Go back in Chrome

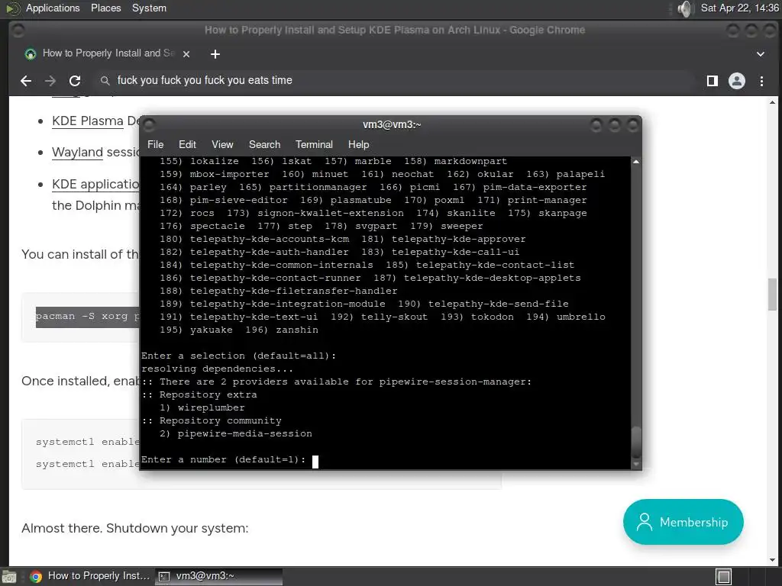click(26, 81)
